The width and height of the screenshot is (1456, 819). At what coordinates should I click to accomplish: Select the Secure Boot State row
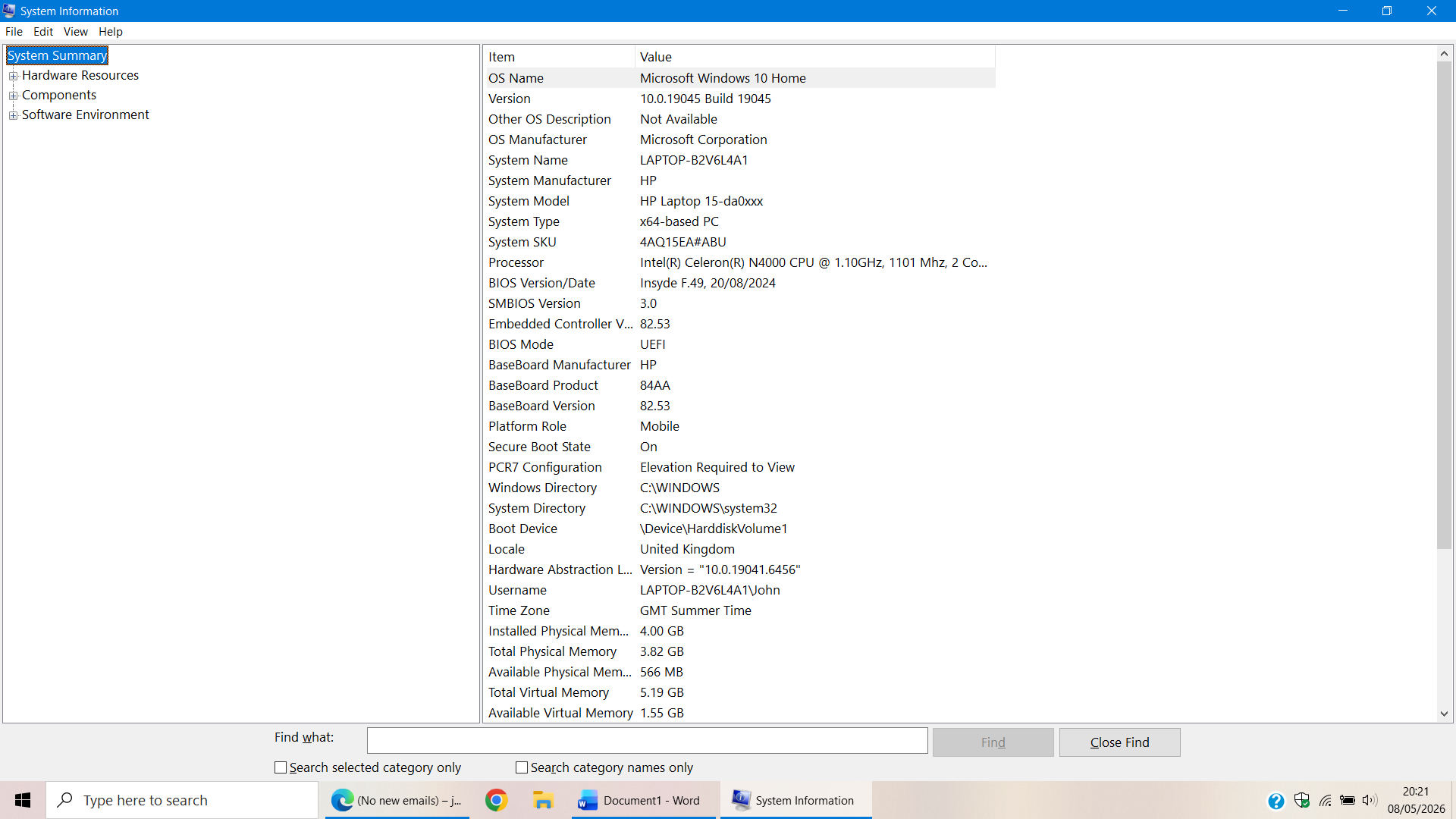click(x=740, y=447)
